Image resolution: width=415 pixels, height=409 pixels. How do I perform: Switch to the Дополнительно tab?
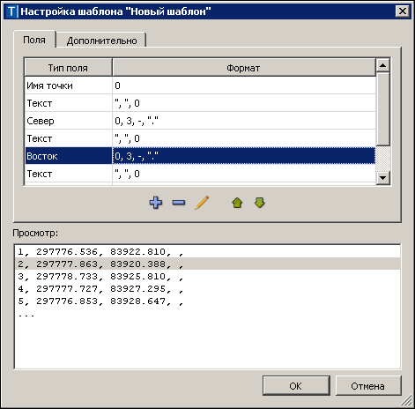[x=101, y=41]
